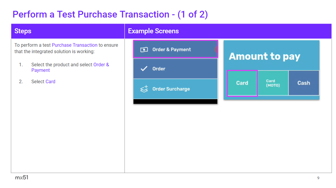Click the Steps column header
The height and width of the screenshot is (188, 336).
pos(23,31)
